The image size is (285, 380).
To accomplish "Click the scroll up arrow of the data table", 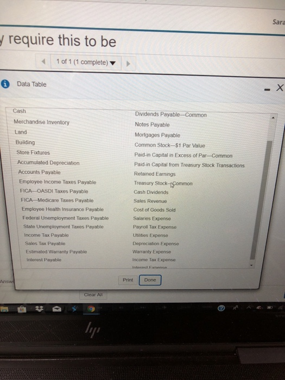I will point(273,118).
